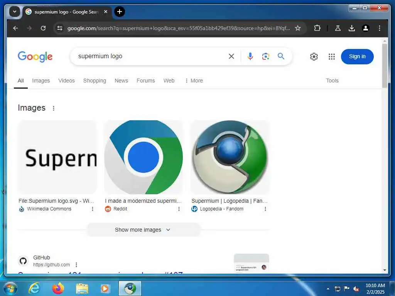Go back to previous page
The image size is (395, 296).
[15, 28]
